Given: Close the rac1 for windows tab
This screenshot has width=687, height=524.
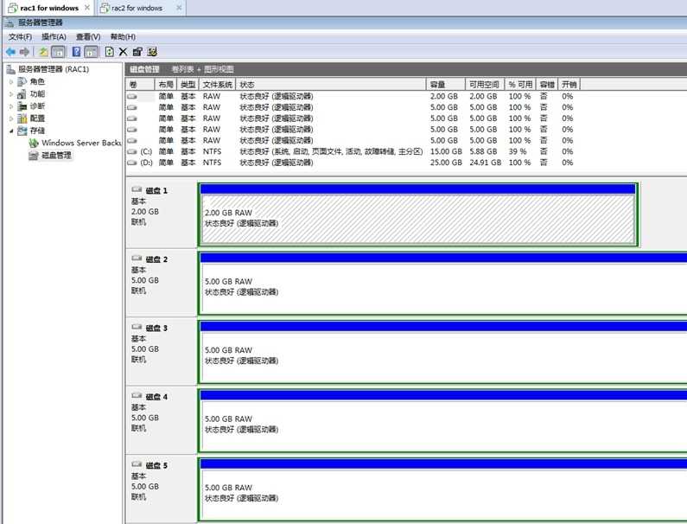Looking at the screenshot, I should click(x=87, y=8).
